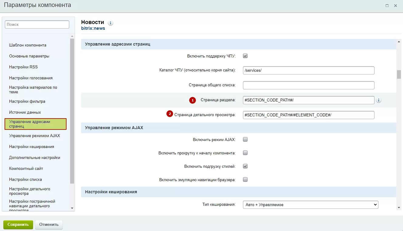The height and width of the screenshot is (231, 403).
Task: Select Настройки RSS in sidebar
Action: point(23,67)
